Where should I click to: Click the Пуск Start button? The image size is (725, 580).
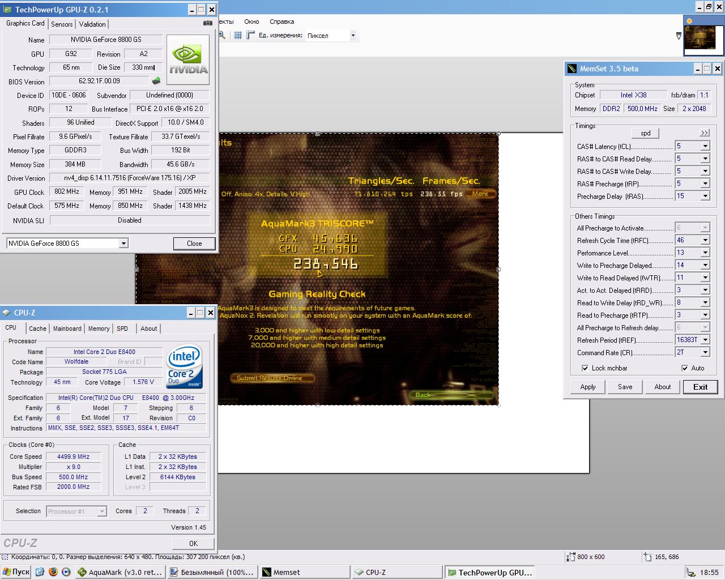(16, 572)
